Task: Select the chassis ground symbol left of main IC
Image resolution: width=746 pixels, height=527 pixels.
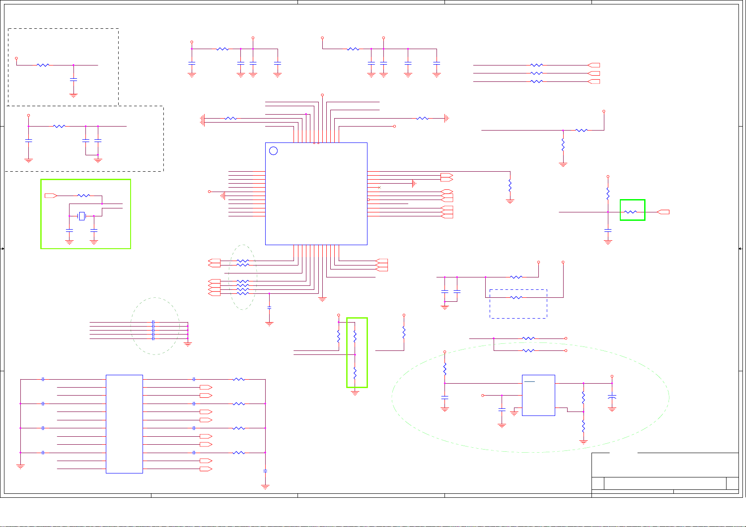Action: tap(202, 120)
